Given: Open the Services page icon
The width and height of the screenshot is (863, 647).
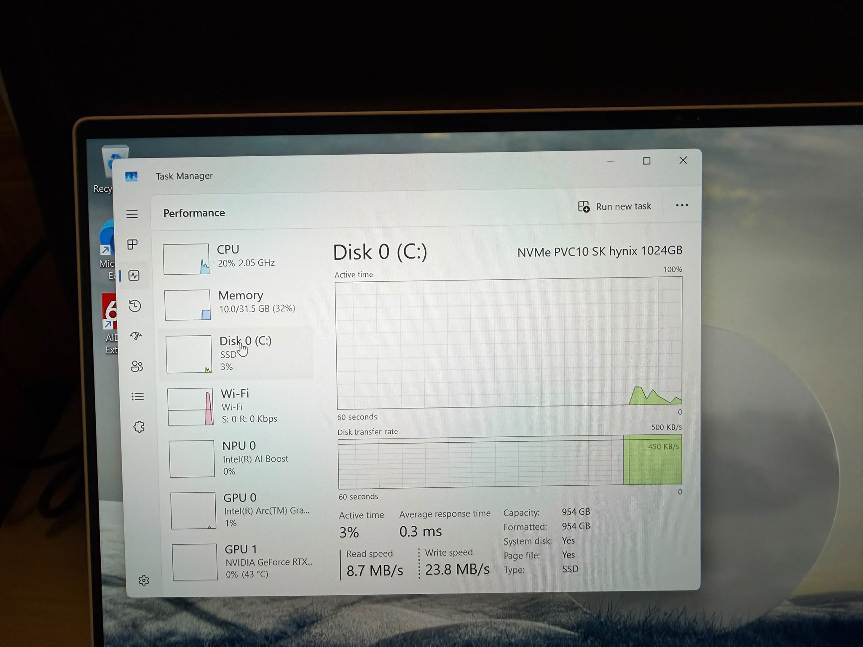Looking at the screenshot, I should pos(139,427).
